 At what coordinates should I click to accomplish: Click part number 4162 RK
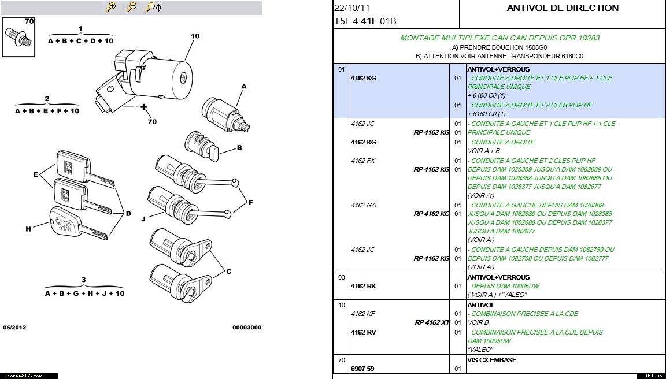tap(363, 286)
